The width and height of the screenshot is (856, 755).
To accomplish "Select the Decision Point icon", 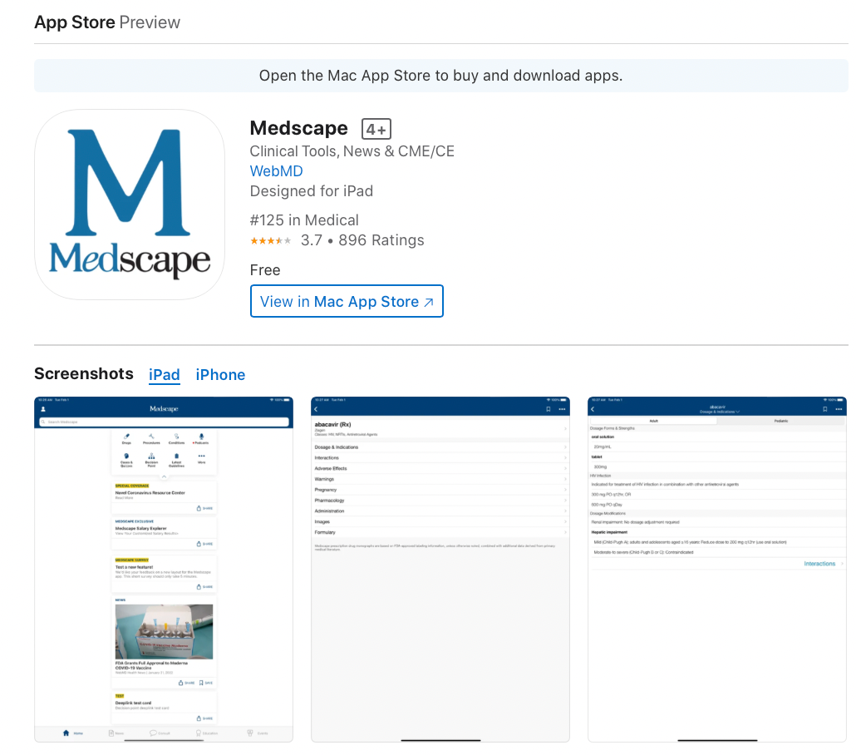I will (x=151, y=456).
